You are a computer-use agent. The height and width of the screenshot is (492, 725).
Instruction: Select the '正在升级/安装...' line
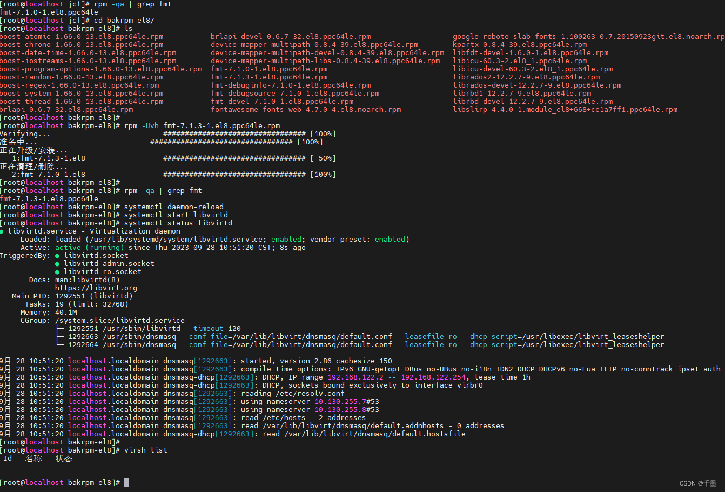coord(33,150)
